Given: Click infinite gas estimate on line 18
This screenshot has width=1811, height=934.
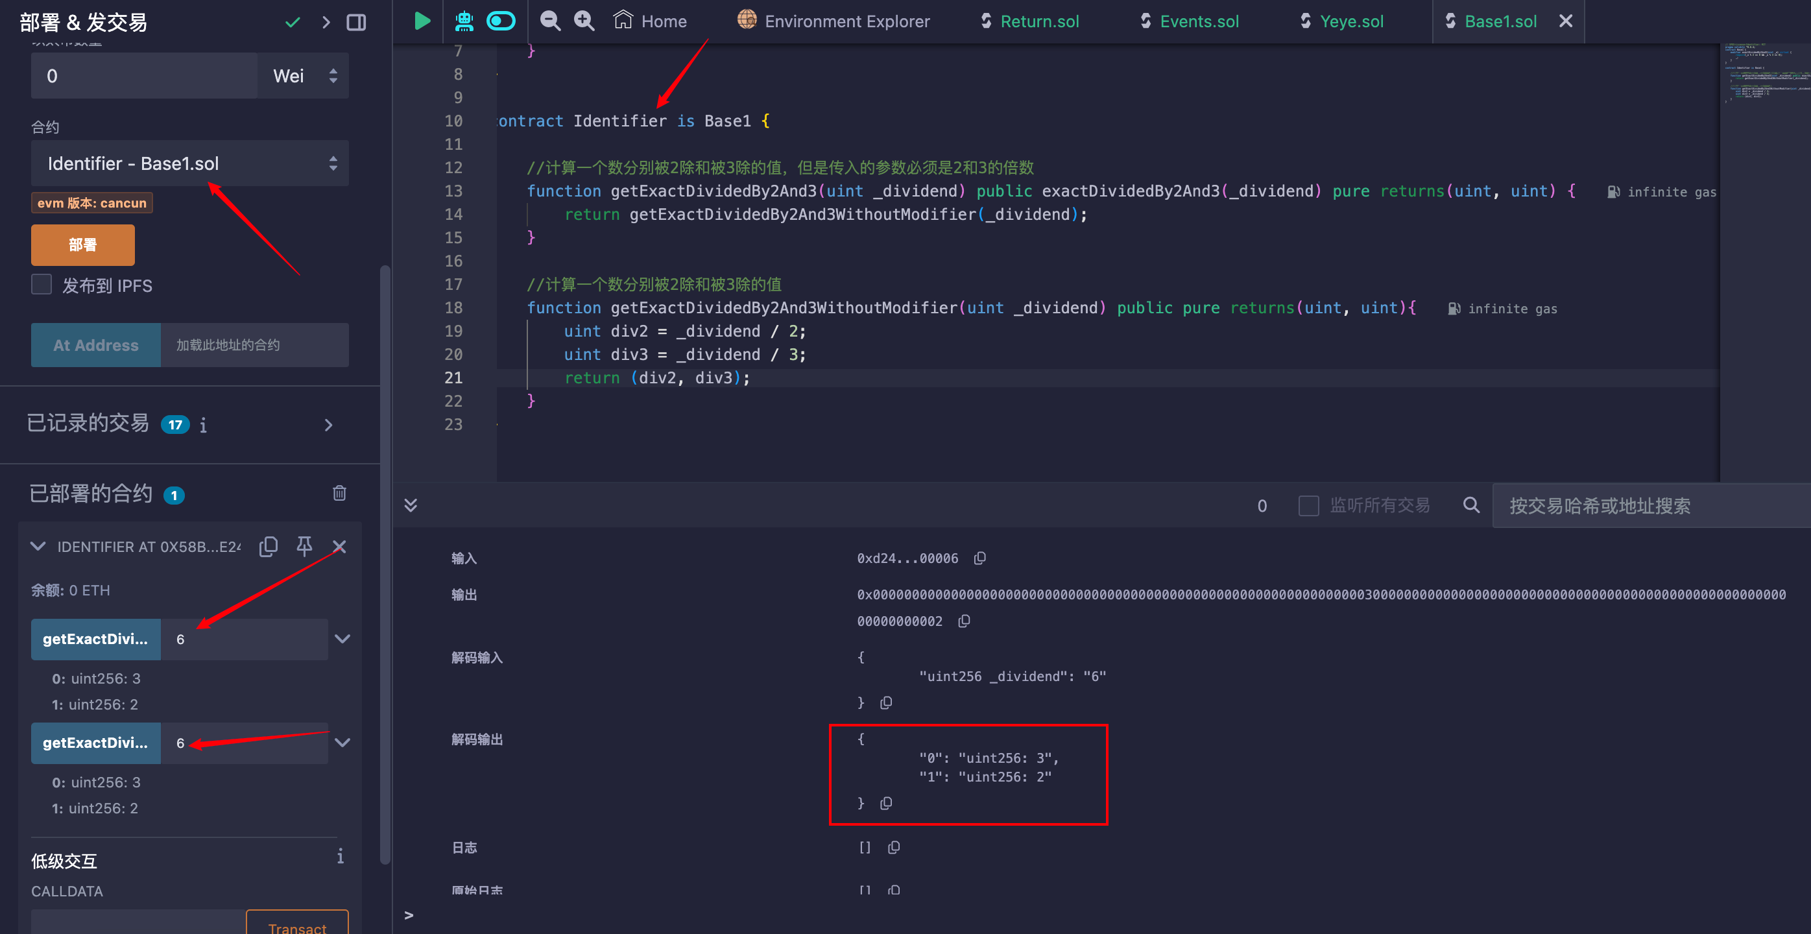Looking at the screenshot, I should coord(1503,309).
